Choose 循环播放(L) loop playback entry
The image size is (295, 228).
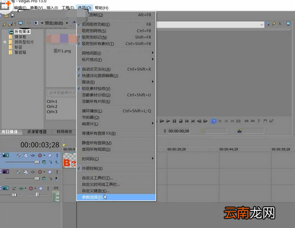tap(116, 111)
